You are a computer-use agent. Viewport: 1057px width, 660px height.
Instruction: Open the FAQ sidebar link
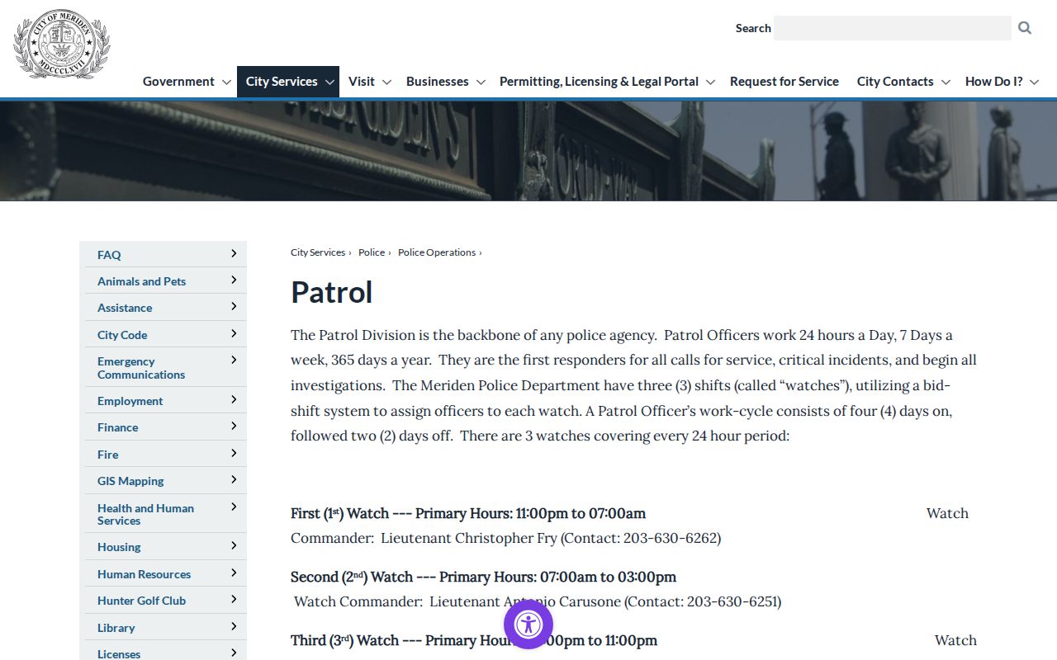pos(109,255)
